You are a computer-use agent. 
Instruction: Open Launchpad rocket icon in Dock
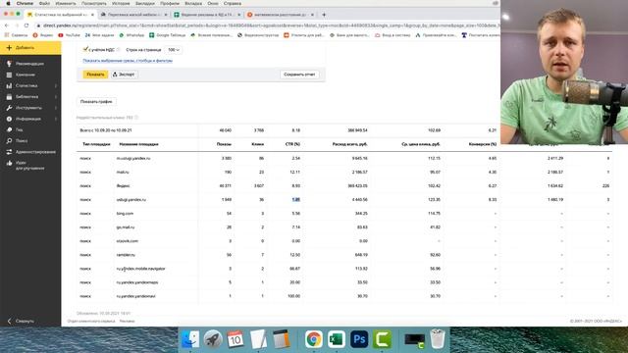click(x=213, y=339)
